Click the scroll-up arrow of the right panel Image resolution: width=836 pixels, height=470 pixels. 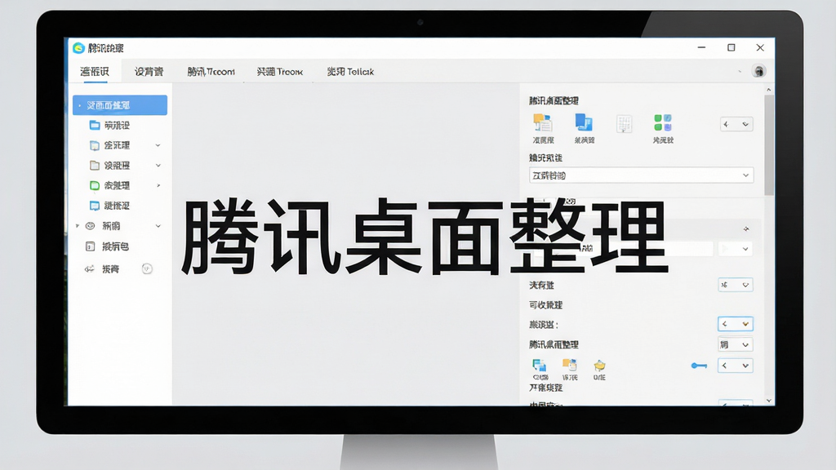click(x=768, y=90)
